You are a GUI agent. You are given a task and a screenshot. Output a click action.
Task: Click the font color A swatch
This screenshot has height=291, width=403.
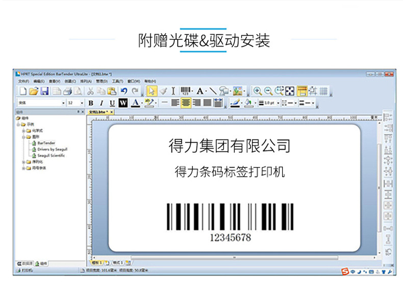point(135,103)
